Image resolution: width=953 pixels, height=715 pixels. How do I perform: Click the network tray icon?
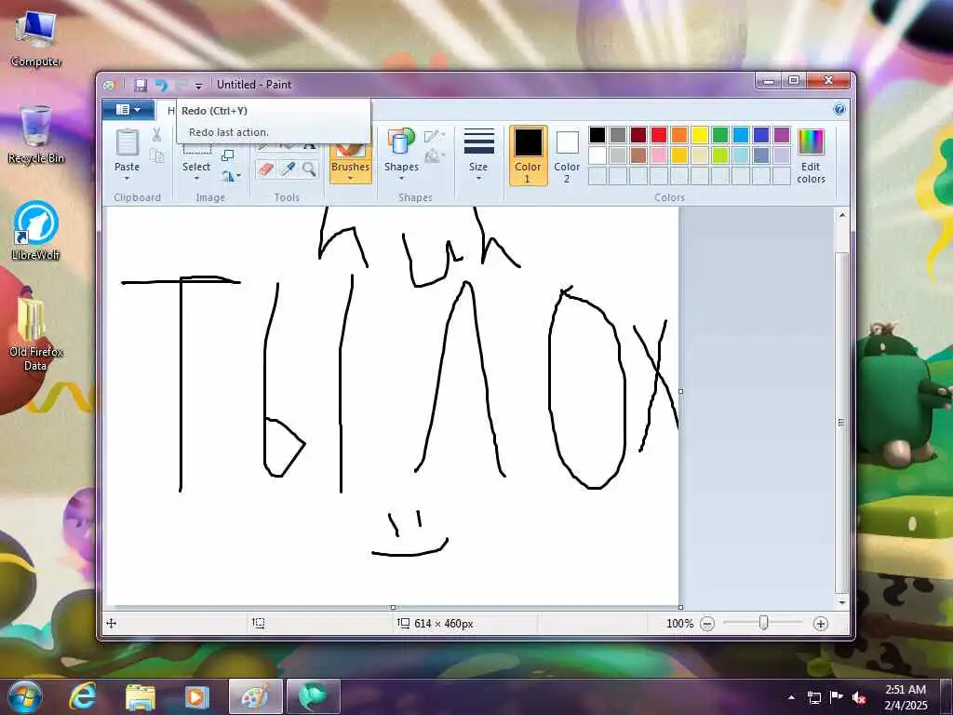(x=814, y=697)
